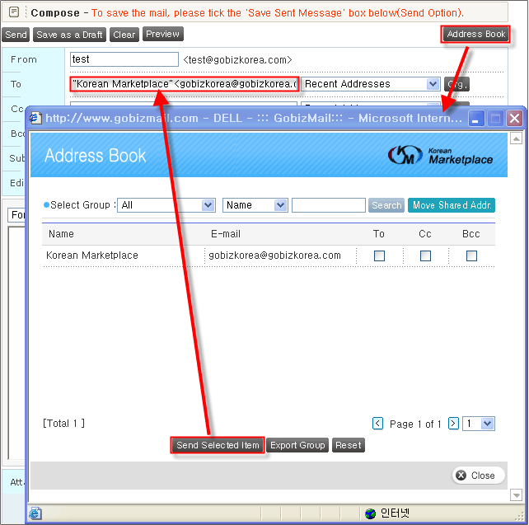Click the Name column header
529x525 pixels.
[61, 234]
